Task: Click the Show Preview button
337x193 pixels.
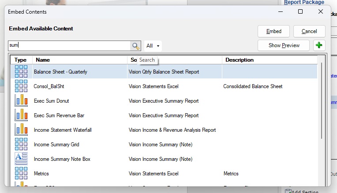Action: (284, 45)
